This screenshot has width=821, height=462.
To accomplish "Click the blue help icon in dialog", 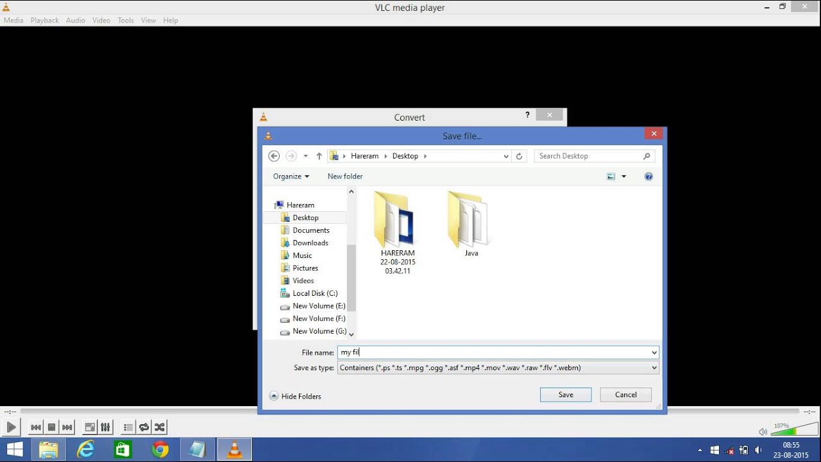I will click(x=648, y=176).
